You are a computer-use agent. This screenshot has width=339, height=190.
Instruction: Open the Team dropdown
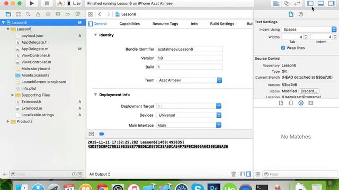coord(190,80)
